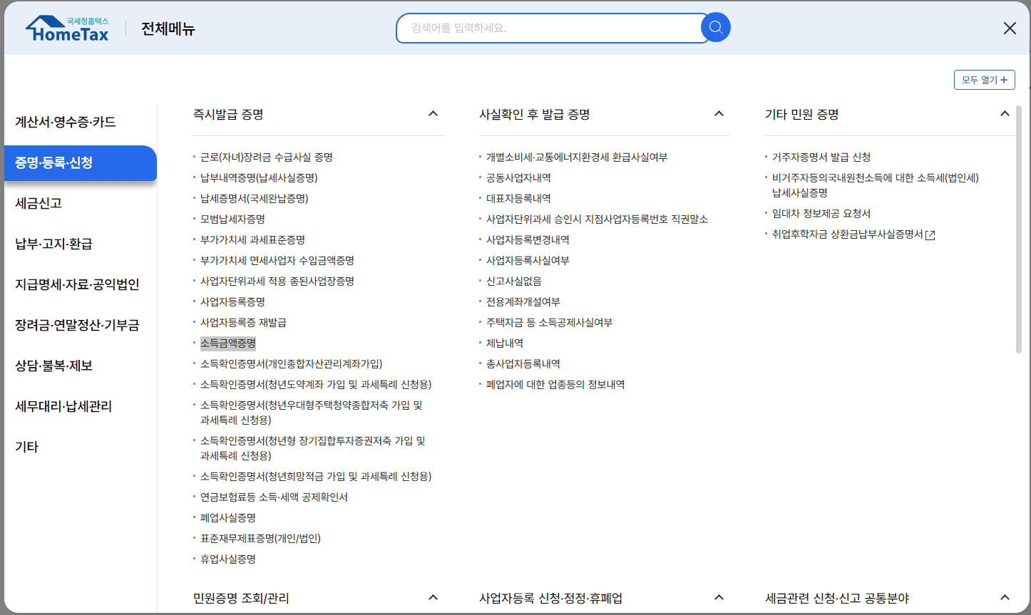1031x615 pixels.
Task: Open 폐업사실증명 link
Action: pyautogui.click(x=228, y=517)
